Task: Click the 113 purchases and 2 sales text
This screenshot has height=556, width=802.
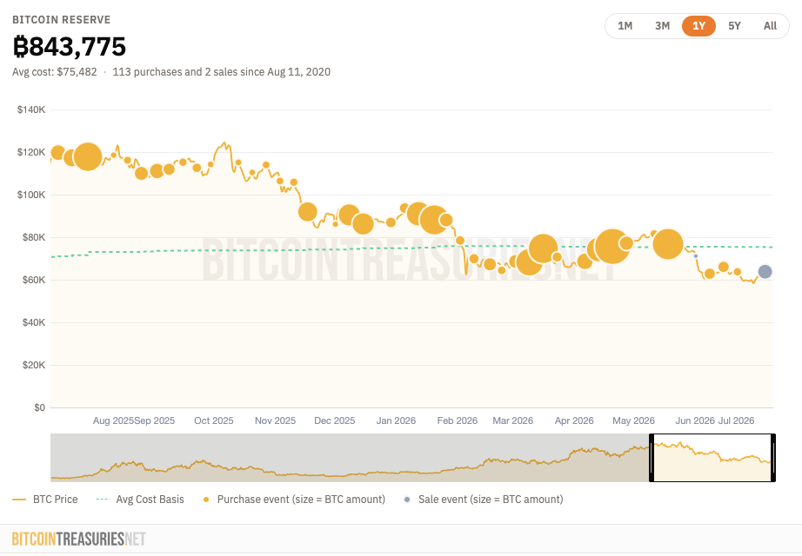Action: click(x=222, y=72)
